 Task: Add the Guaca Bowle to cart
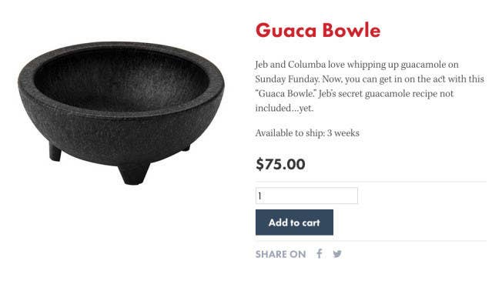294,222
